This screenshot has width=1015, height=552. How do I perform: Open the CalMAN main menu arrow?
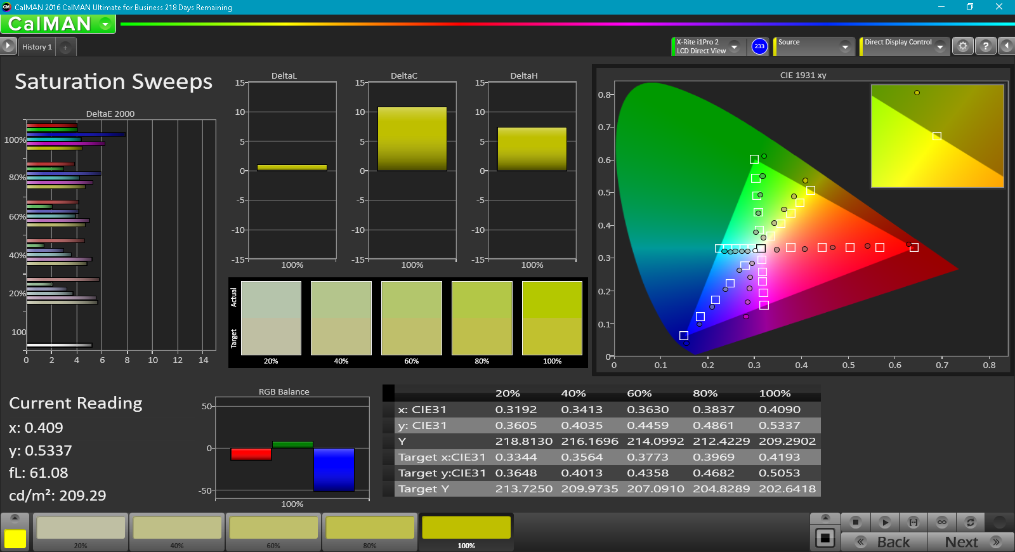pos(105,24)
